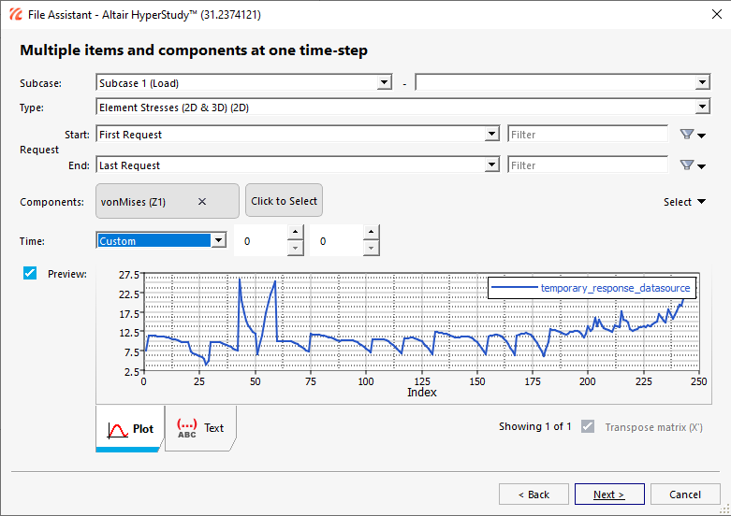Viewport: 731px width, 516px height.
Task: Uncheck the Preview checkbox
Action: point(30,273)
